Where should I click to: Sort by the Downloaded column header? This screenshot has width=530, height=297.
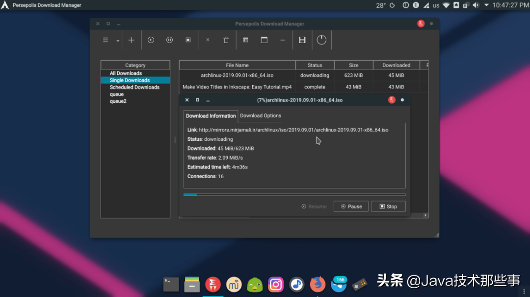click(x=396, y=65)
